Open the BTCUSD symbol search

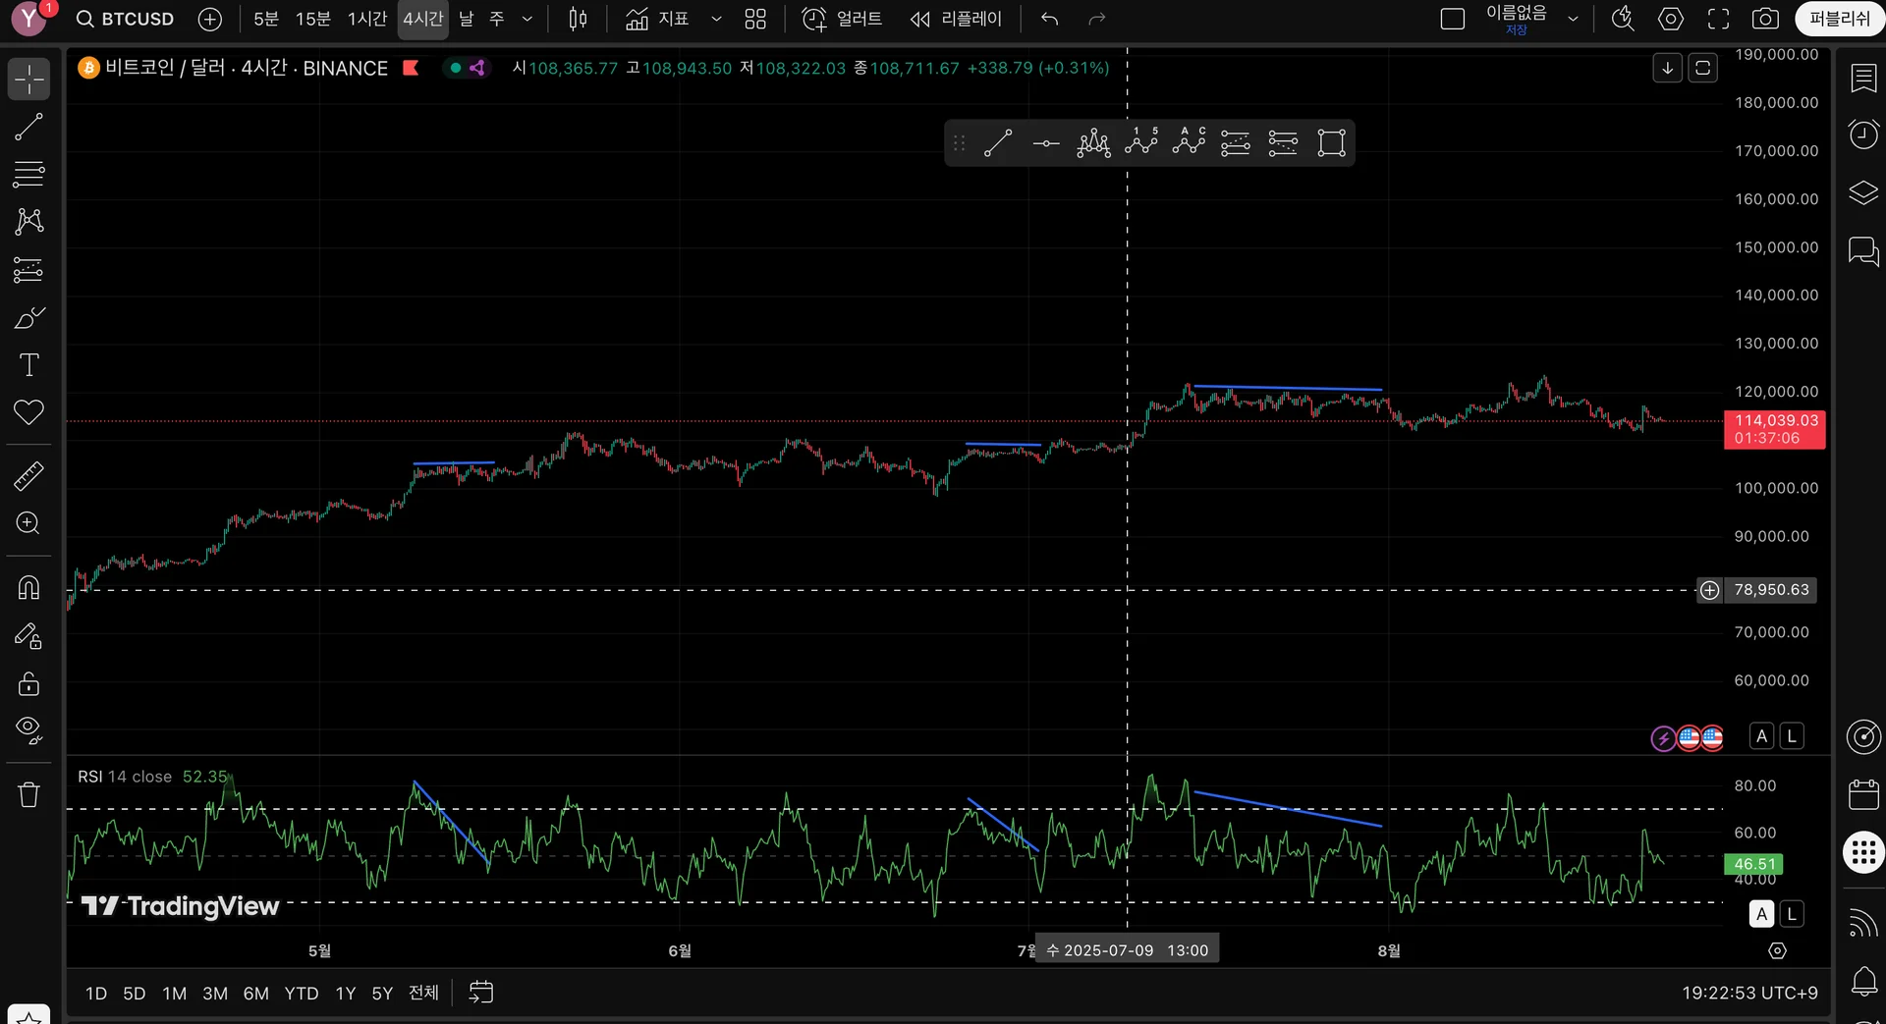coord(126,19)
